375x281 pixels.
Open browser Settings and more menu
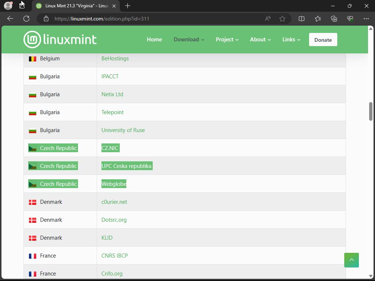tap(366, 19)
